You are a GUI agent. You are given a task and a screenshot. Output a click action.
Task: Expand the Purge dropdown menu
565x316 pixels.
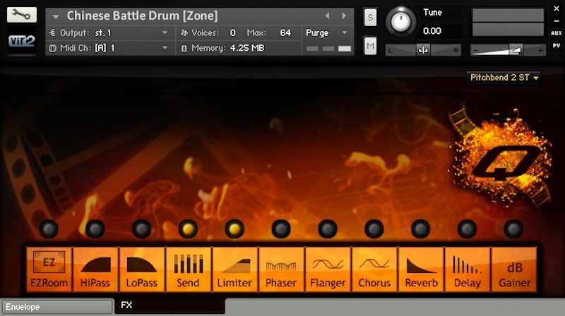point(327,32)
